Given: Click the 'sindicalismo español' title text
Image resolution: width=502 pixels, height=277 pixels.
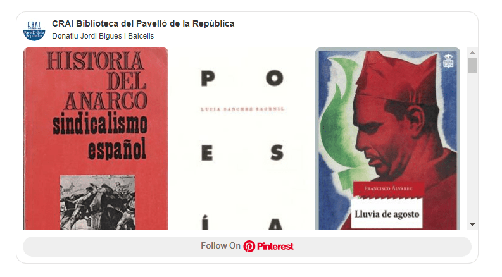Looking at the screenshot, I should pyautogui.click(x=100, y=137).
